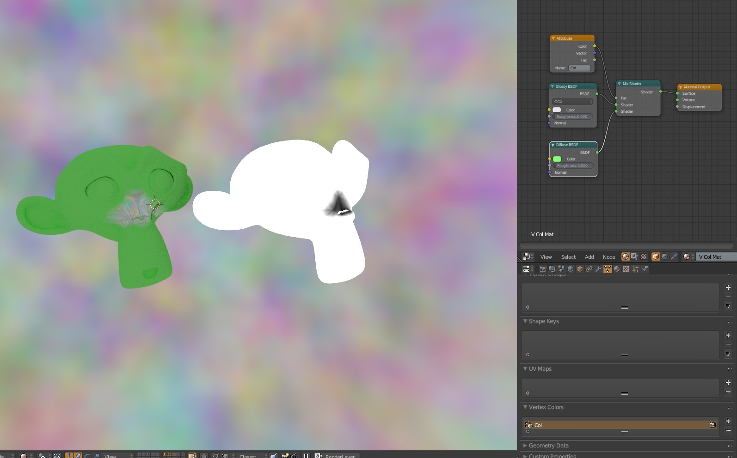Select World shader nodes globe icon
Viewport: 737px width, 458px height.
click(664, 256)
